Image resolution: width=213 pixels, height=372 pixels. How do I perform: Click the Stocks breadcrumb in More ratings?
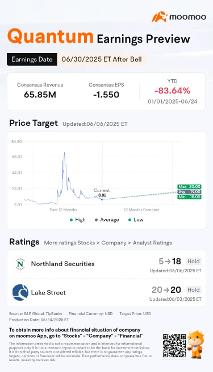click(86, 243)
